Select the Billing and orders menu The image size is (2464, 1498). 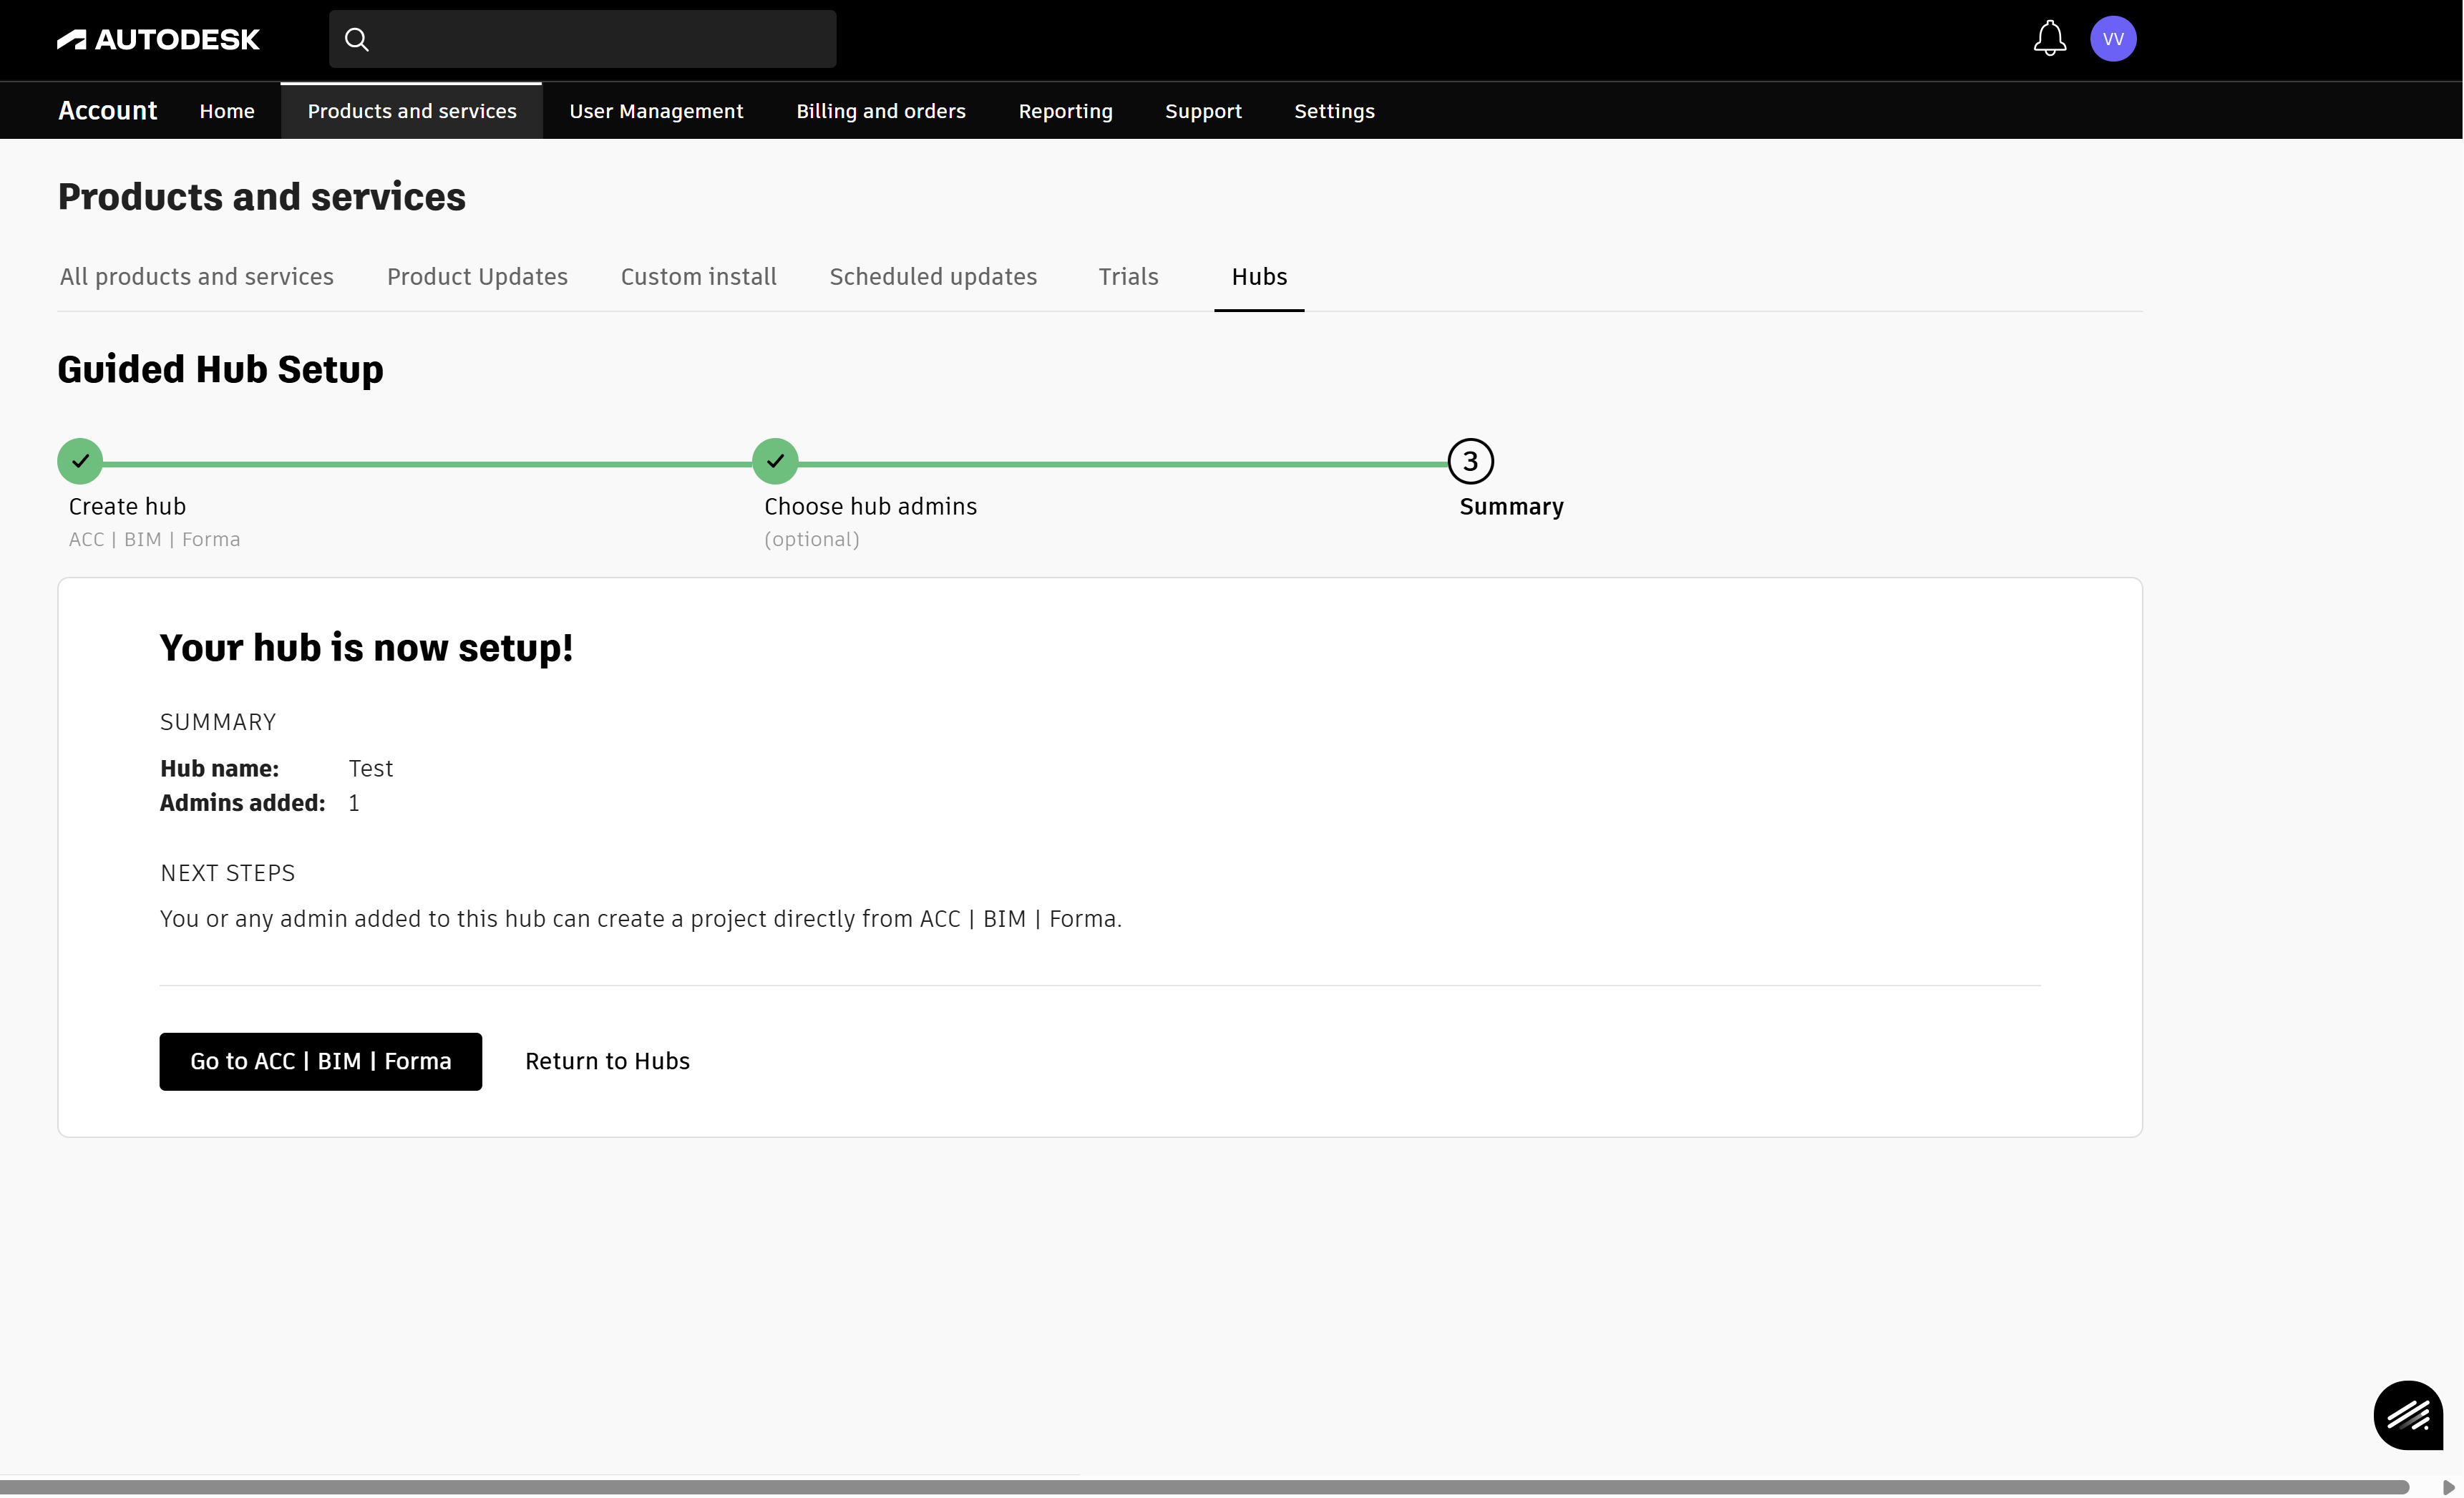881,111
